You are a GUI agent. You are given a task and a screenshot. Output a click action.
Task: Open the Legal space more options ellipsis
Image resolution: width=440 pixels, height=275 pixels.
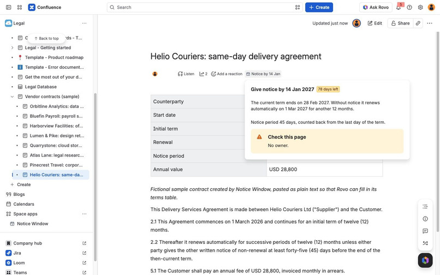point(84,23)
